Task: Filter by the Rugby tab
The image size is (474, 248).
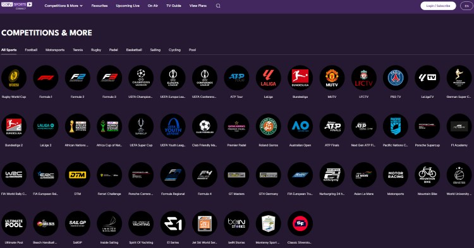Action: [96, 50]
